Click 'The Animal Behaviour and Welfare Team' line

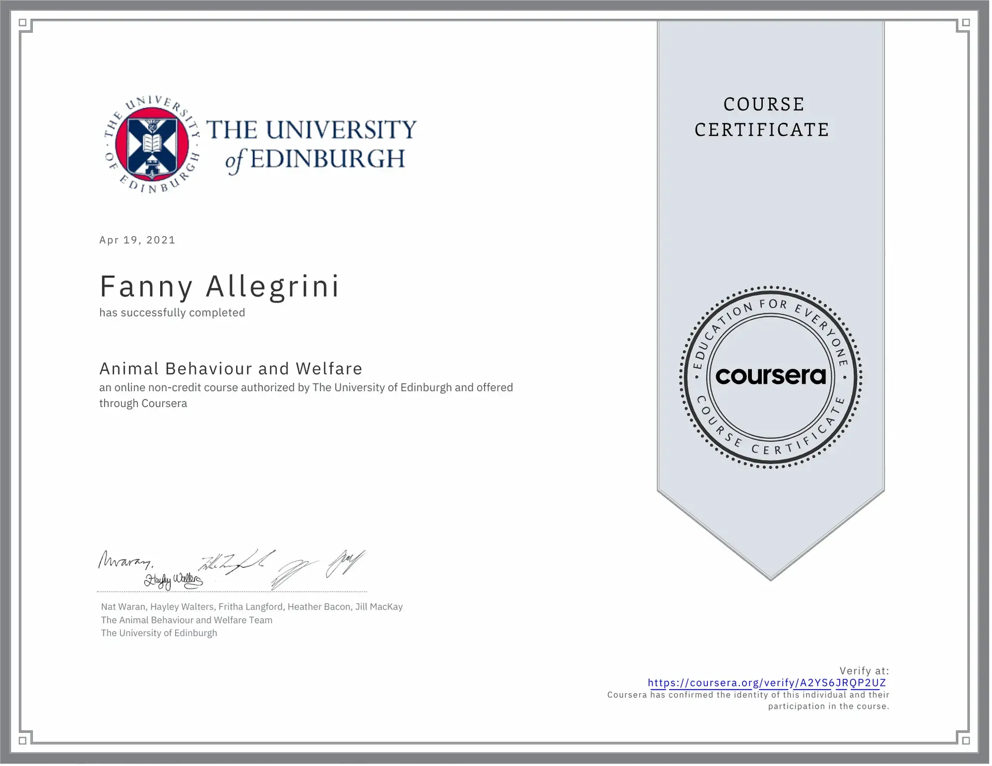187,621
